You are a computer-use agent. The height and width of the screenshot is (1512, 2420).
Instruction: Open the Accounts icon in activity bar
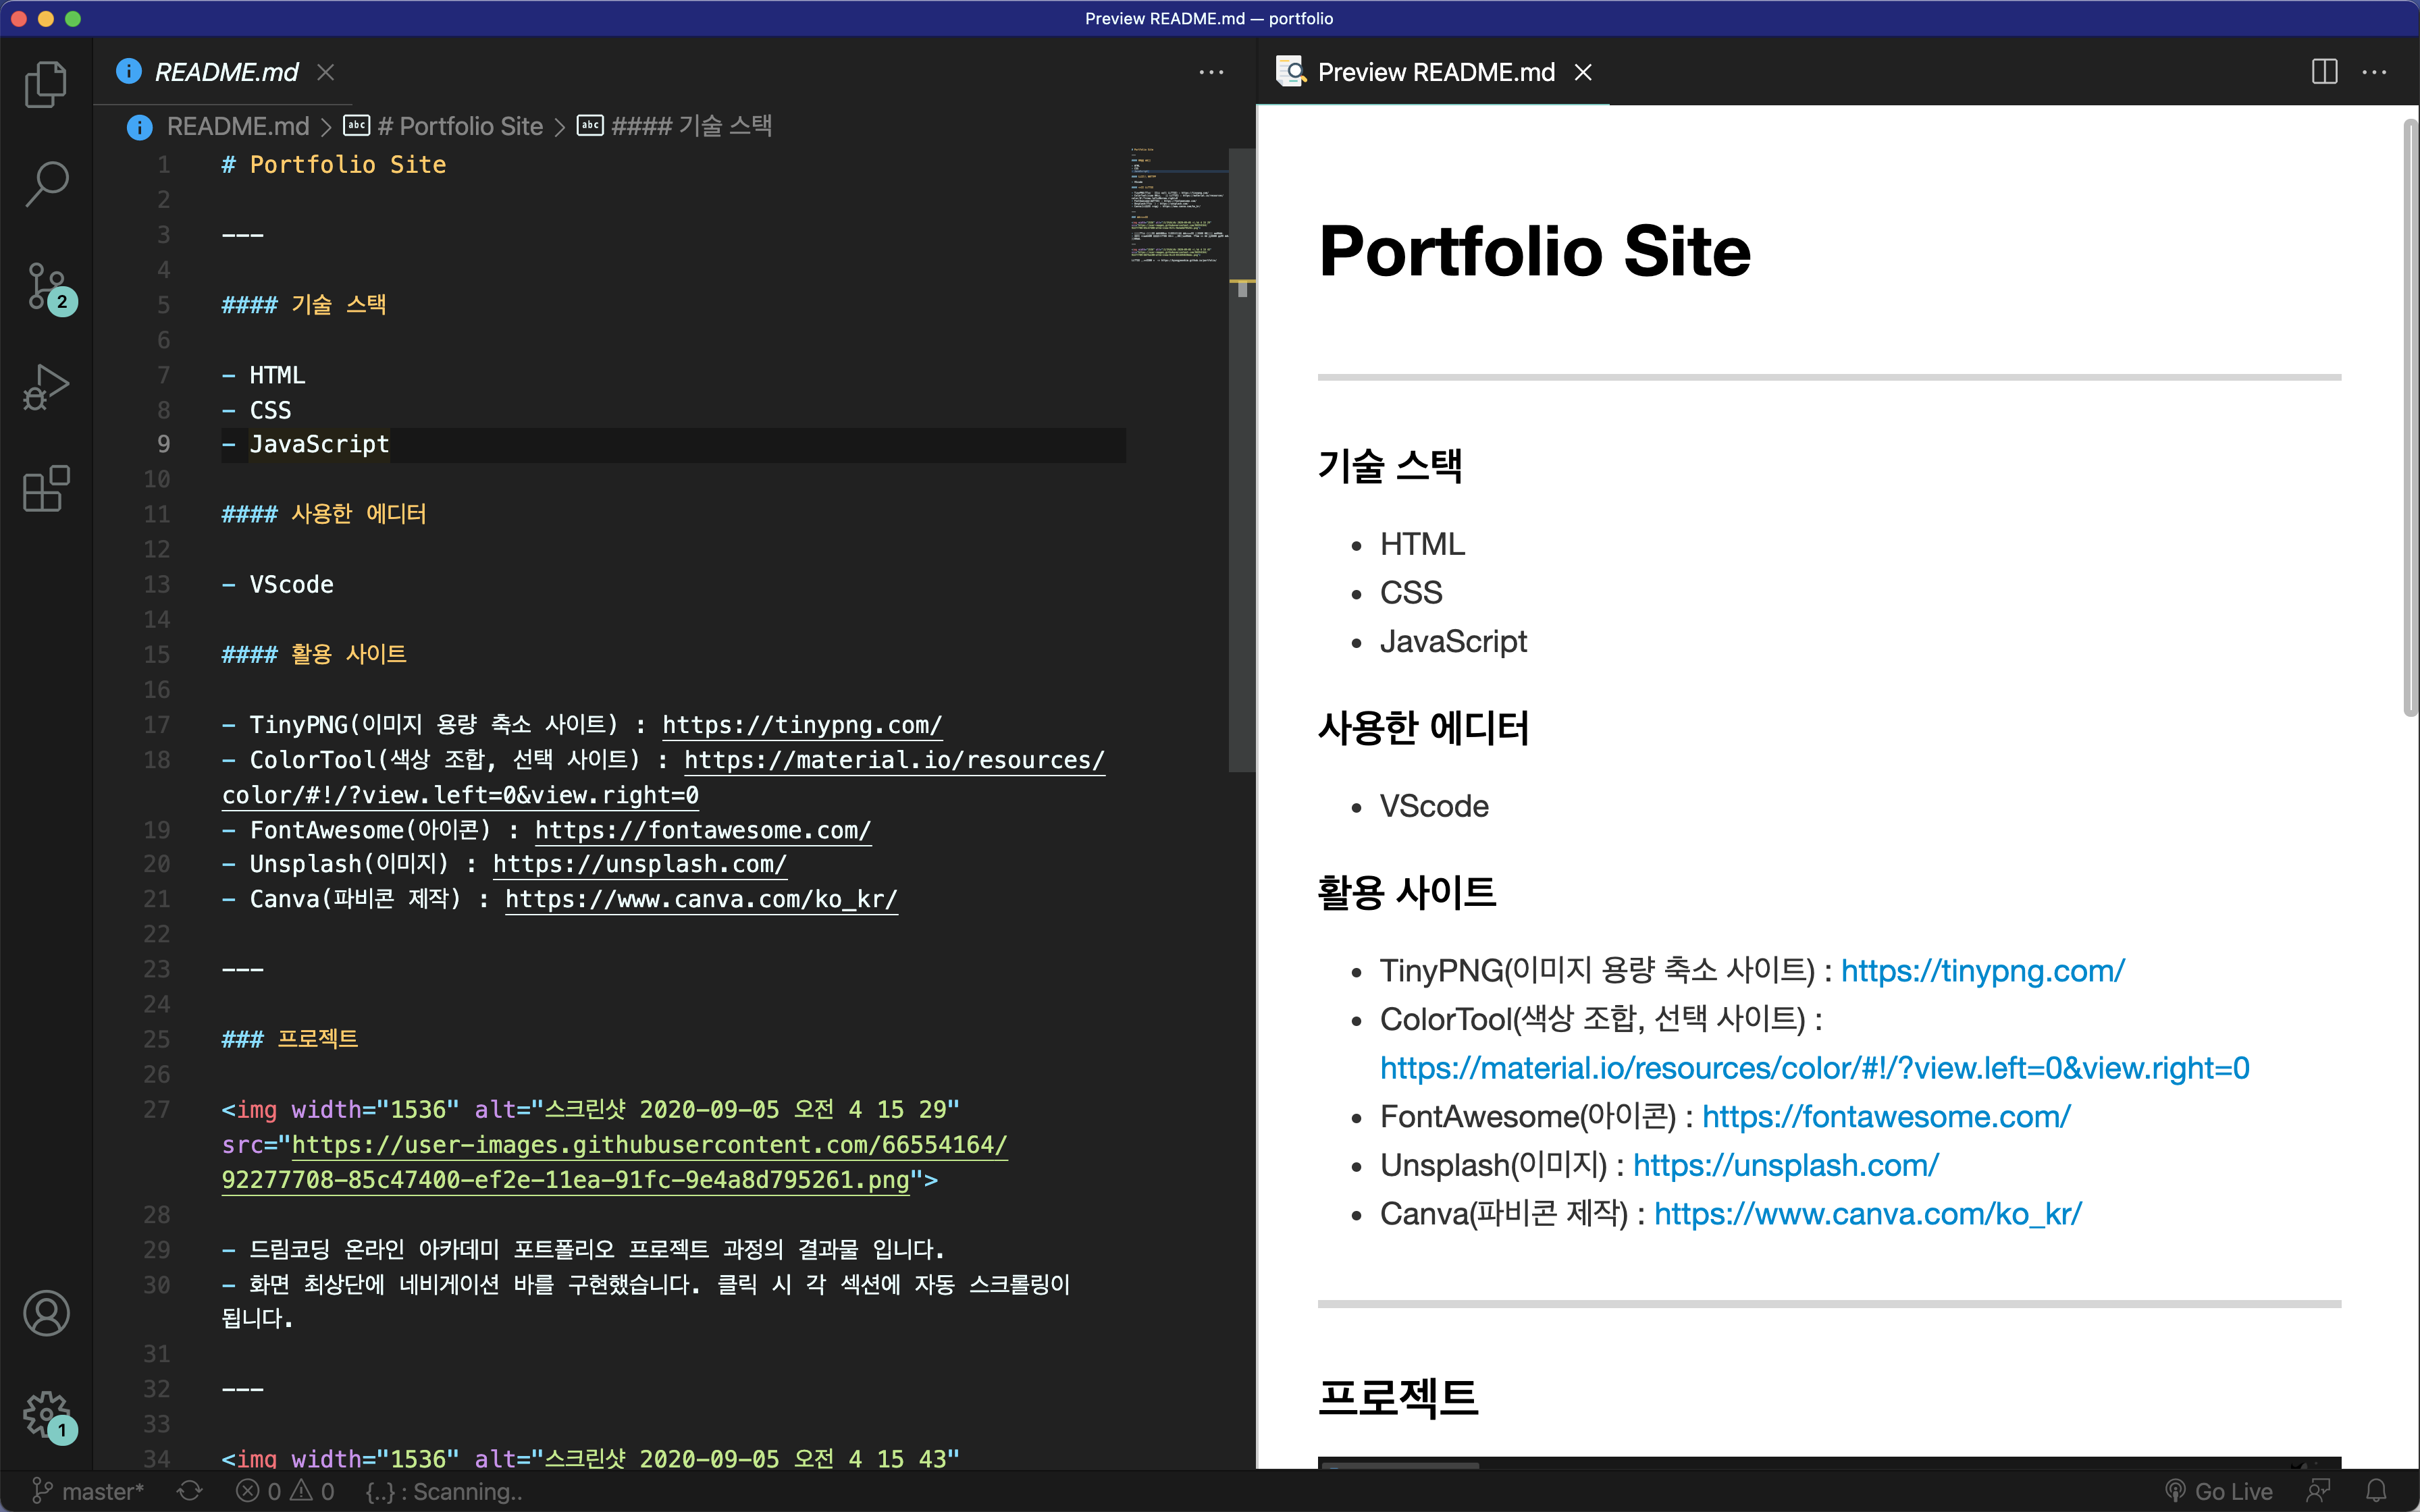tap(46, 1313)
